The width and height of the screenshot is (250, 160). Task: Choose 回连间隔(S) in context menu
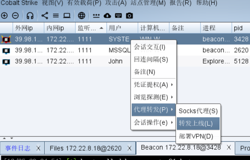[x=154, y=59]
